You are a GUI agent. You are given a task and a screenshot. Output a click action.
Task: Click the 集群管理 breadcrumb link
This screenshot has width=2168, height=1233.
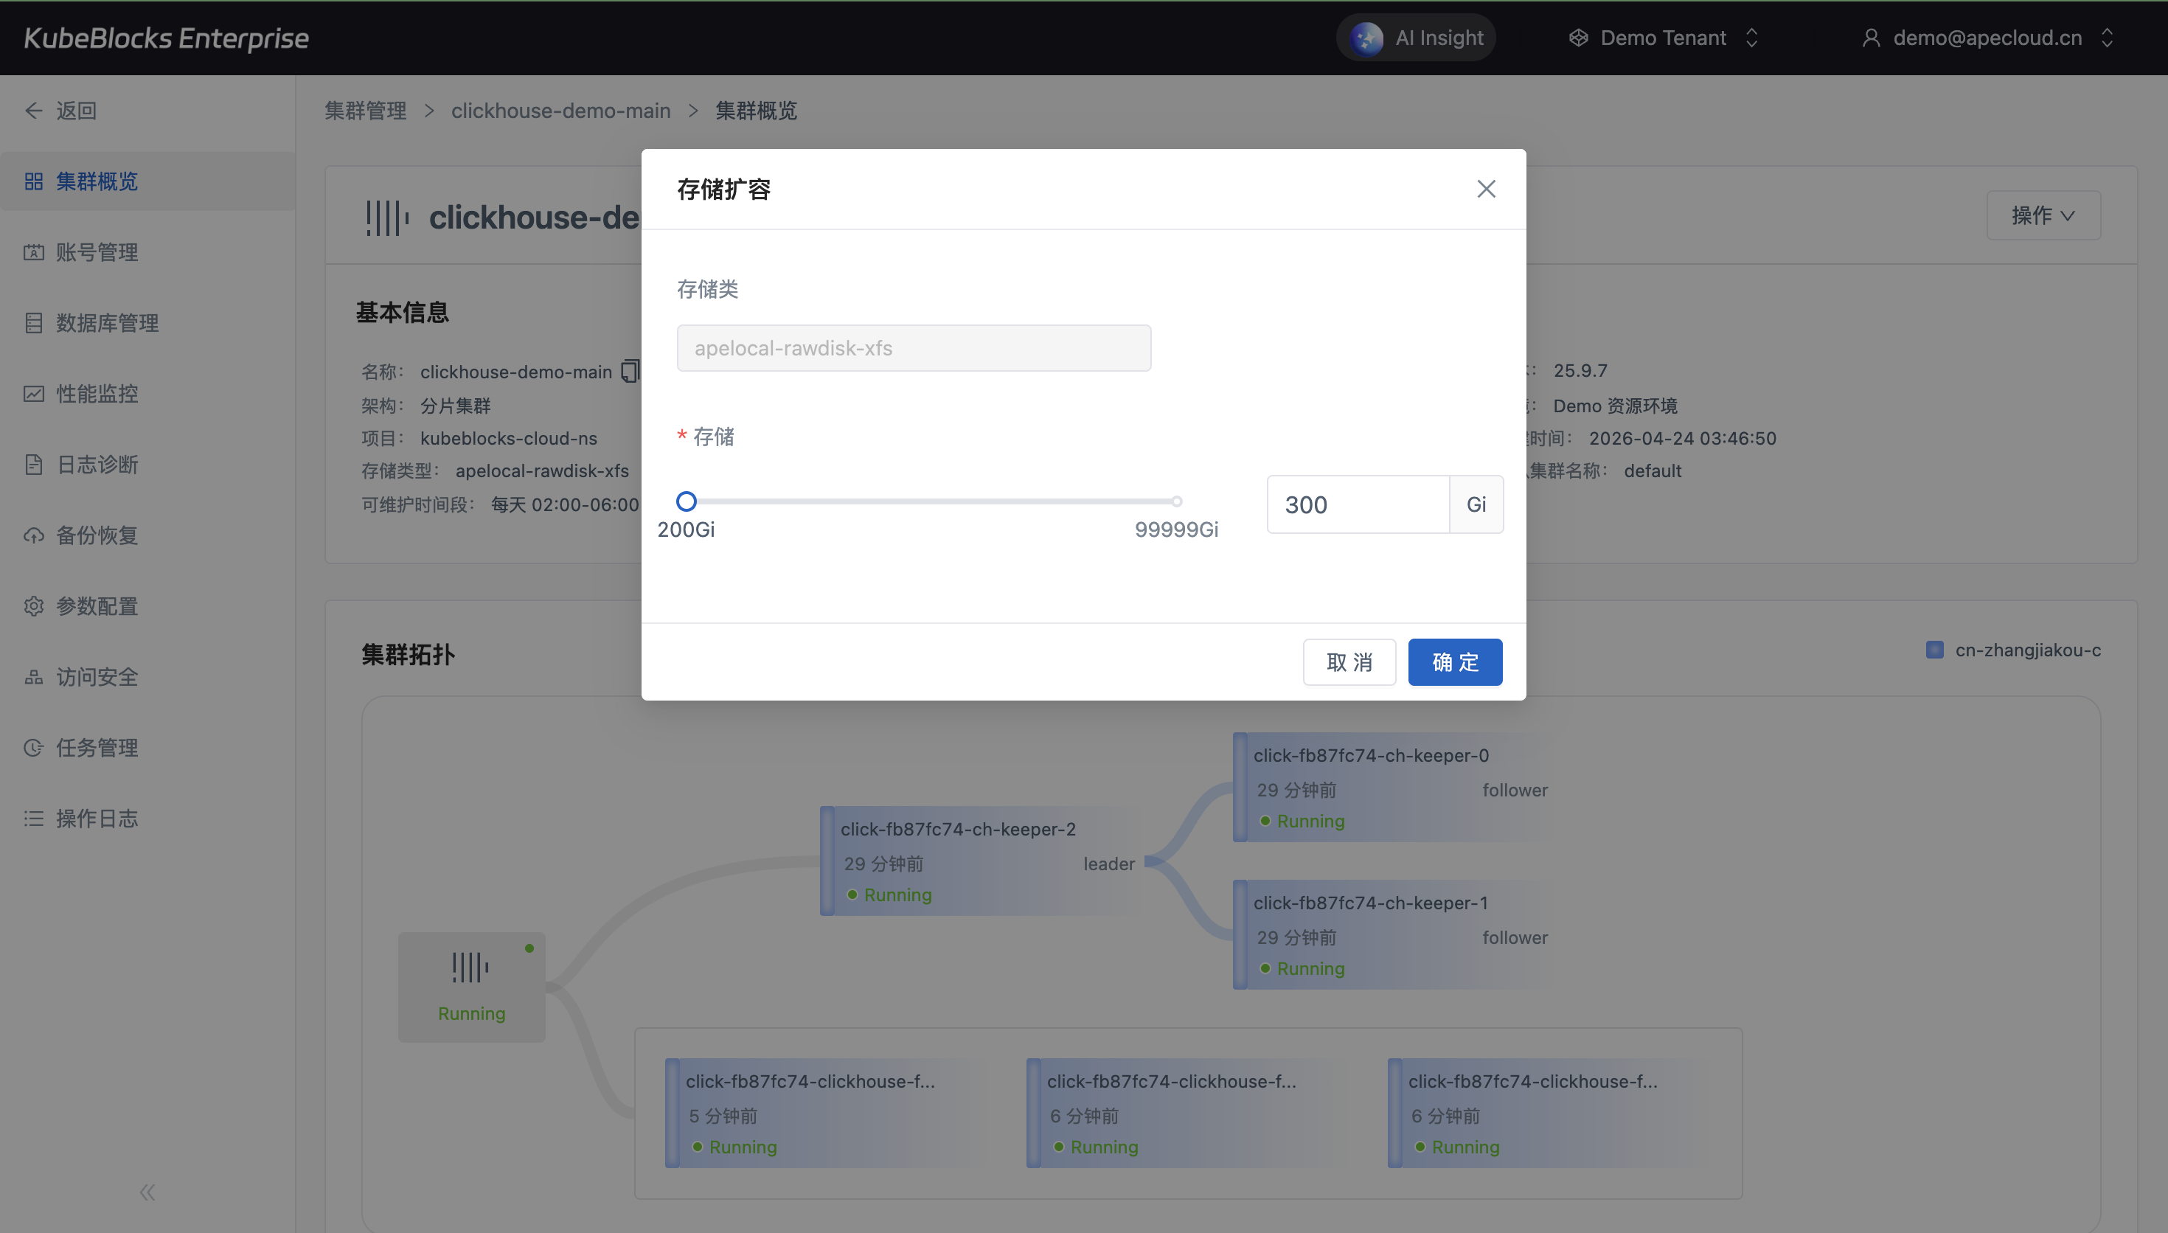point(365,111)
